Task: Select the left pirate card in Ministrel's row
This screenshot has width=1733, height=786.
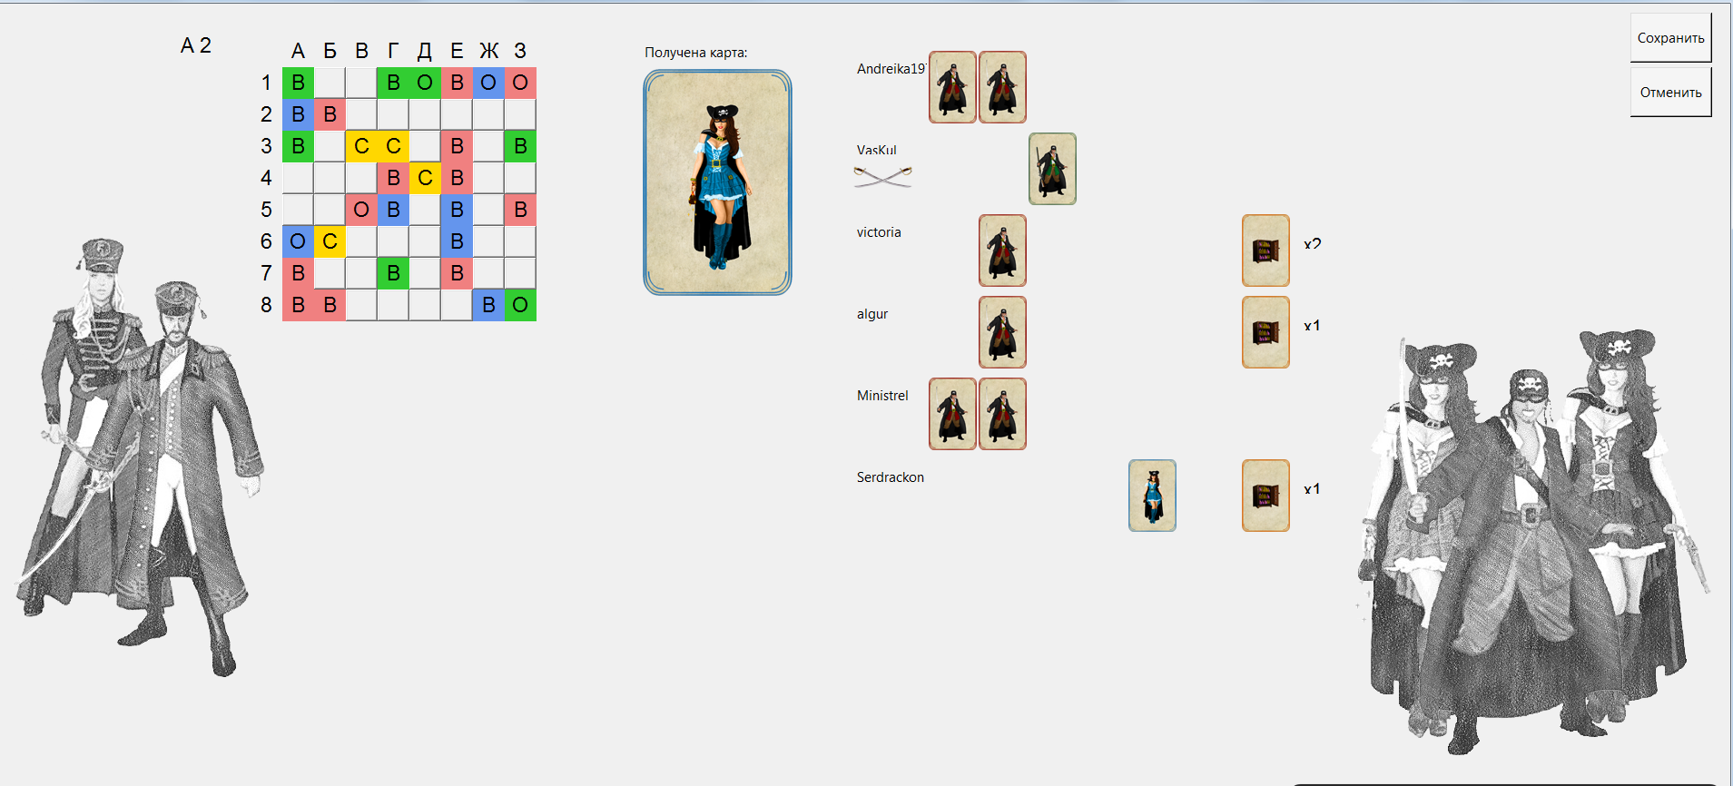Action: coord(952,414)
